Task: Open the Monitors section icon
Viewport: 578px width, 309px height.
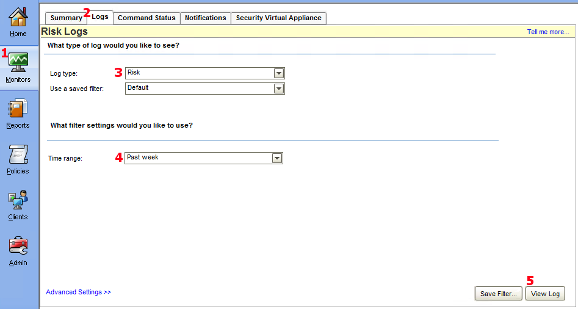Action: (x=18, y=62)
